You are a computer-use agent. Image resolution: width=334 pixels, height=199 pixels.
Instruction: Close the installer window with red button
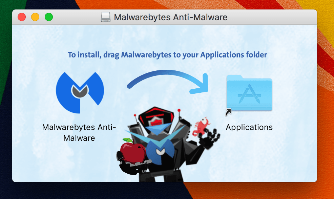tap(22, 17)
